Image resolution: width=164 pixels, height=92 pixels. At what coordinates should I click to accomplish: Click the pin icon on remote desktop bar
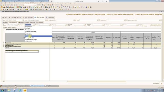(52, 1)
